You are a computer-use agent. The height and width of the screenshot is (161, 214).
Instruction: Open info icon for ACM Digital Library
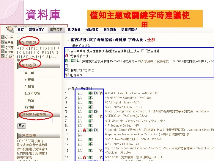(x=80, y=103)
